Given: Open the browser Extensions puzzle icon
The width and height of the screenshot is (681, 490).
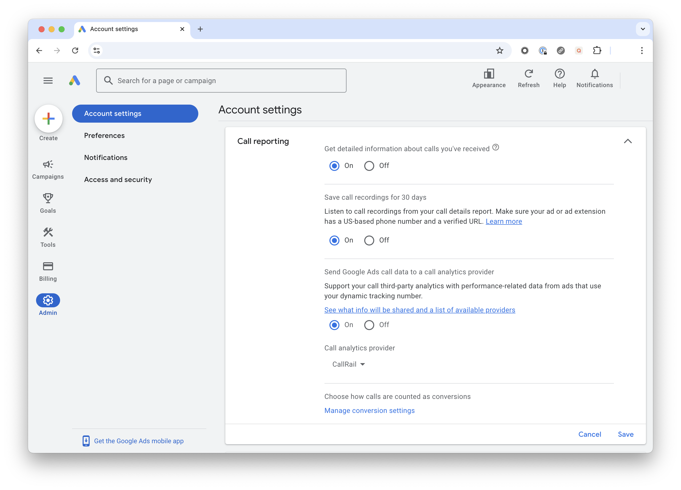Looking at the screenshot, I should click(597, 50).
